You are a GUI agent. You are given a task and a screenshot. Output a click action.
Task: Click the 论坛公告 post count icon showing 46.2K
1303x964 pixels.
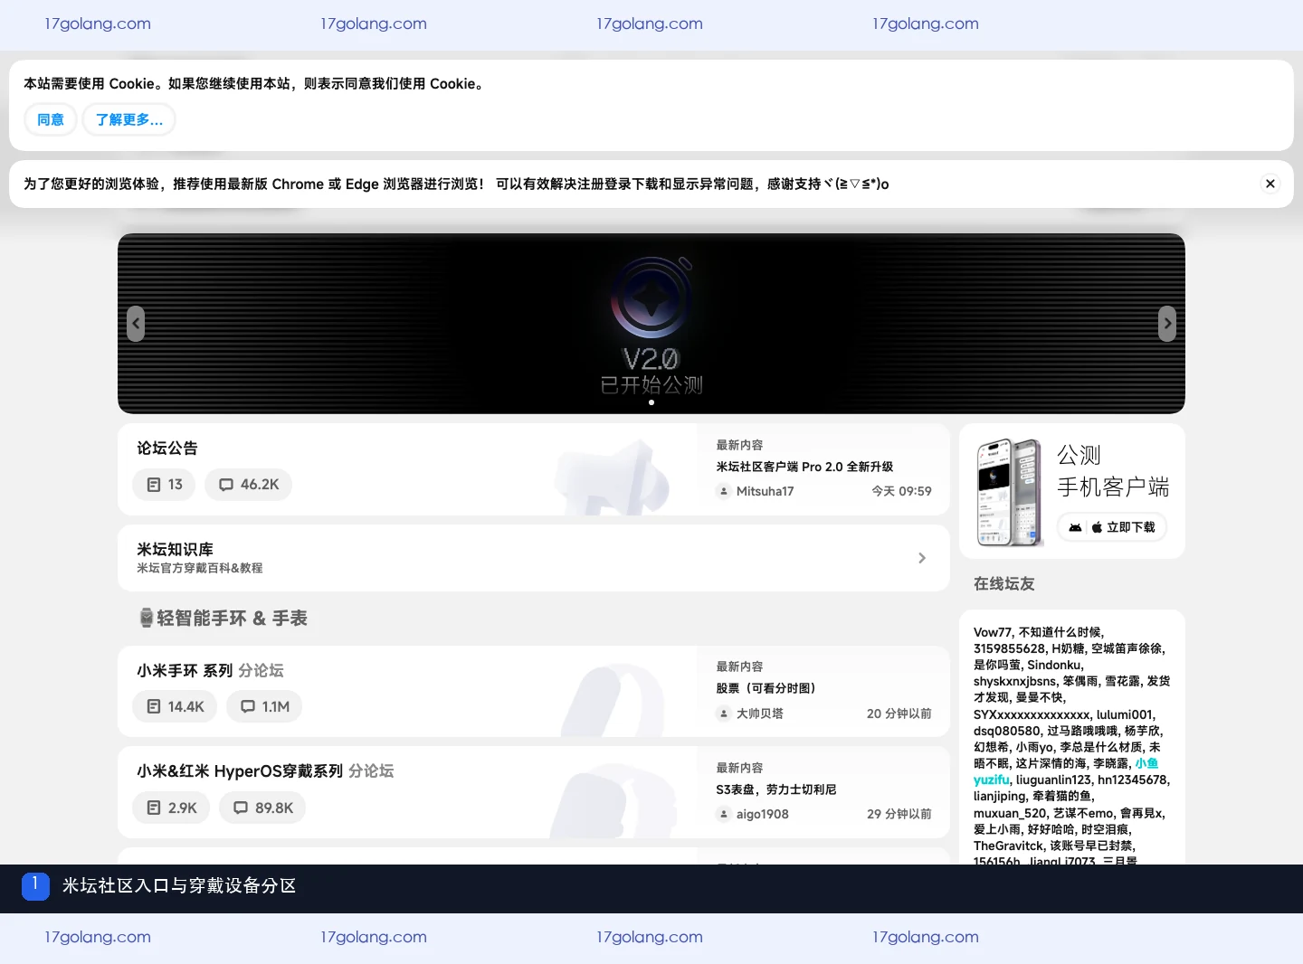[x=226, y=485]
